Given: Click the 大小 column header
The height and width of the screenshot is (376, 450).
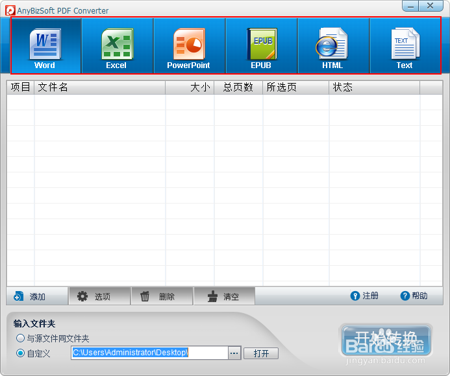Looking at the screenshot, I should pyautogui.click(x=190, y=87).
